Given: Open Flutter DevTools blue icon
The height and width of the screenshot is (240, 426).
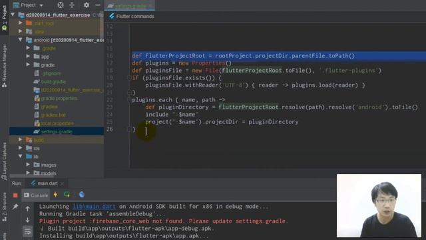Looking at the screenshot, I should tap(81, 195).
